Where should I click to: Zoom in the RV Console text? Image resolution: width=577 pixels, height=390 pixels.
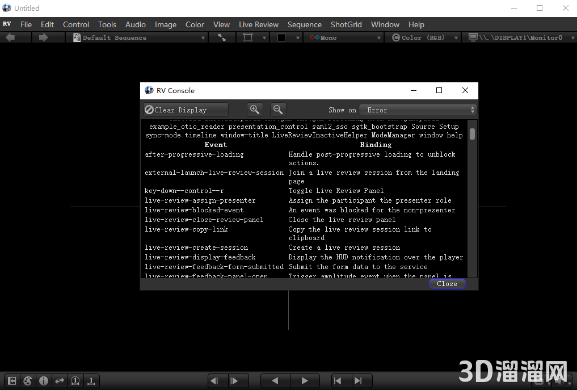click(x=255, y=110)
